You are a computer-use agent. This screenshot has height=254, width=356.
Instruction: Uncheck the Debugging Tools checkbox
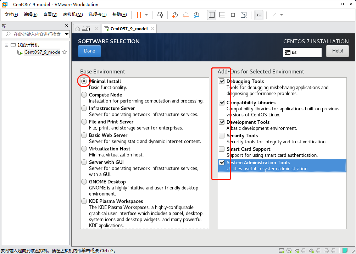click(222, 81)
